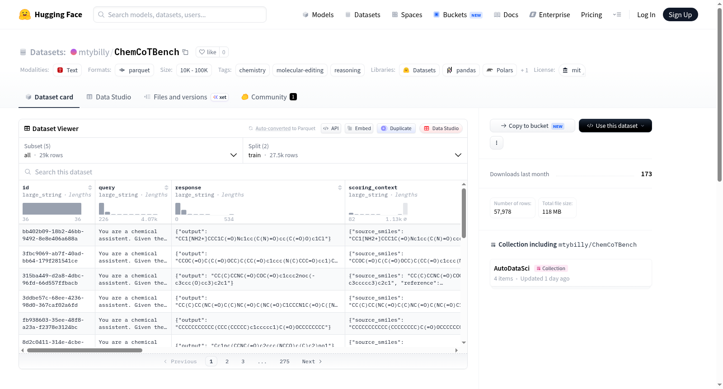Click Copy to bucket
The width and height of the screenshot is (723, 389).
point(532,126)
